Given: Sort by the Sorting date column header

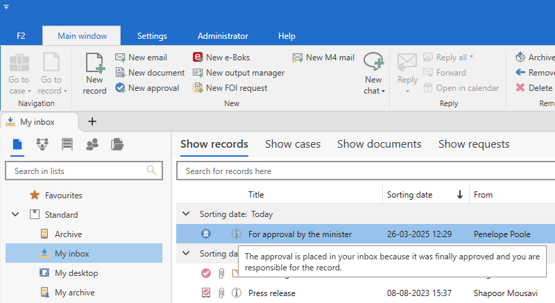Looking at the screenshot, I should pos(409,195).
